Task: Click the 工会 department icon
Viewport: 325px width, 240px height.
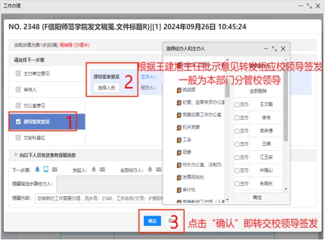Action: (x=179, y=140)
